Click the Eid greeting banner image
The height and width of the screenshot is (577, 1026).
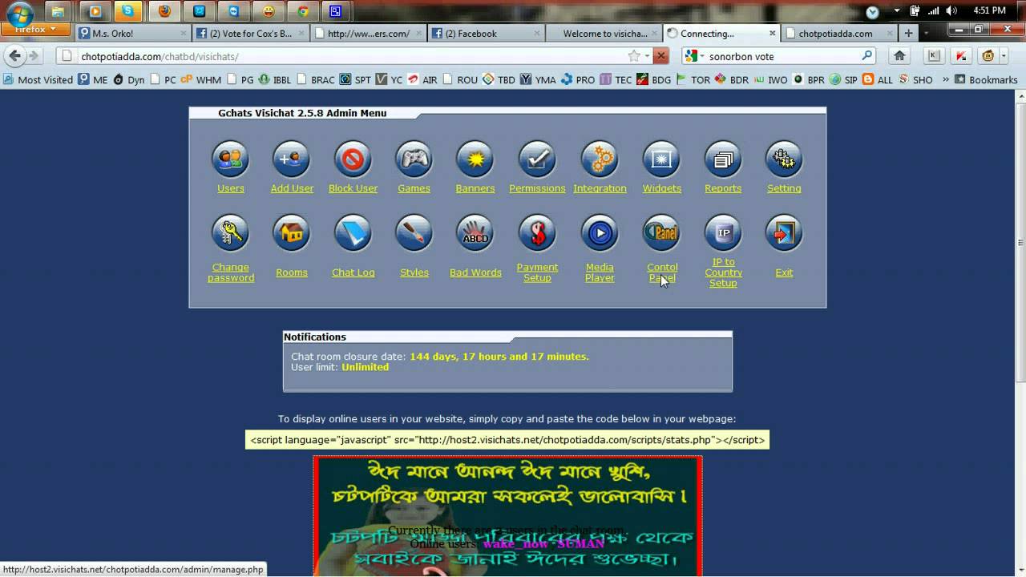point(507,516)
